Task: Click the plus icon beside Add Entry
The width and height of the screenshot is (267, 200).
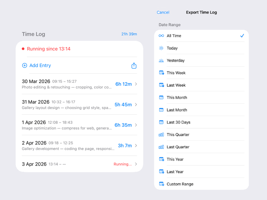Action: (x=25, y=66)
